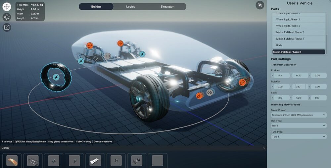Pick the body shell part from Library
Screen dimensions: 331x168
(12, 160)
